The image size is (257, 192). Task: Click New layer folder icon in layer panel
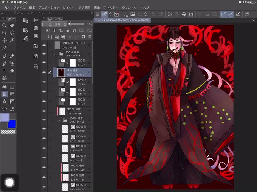coord(63,37)
